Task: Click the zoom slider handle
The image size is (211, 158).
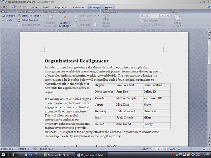Action: [191, 149]
